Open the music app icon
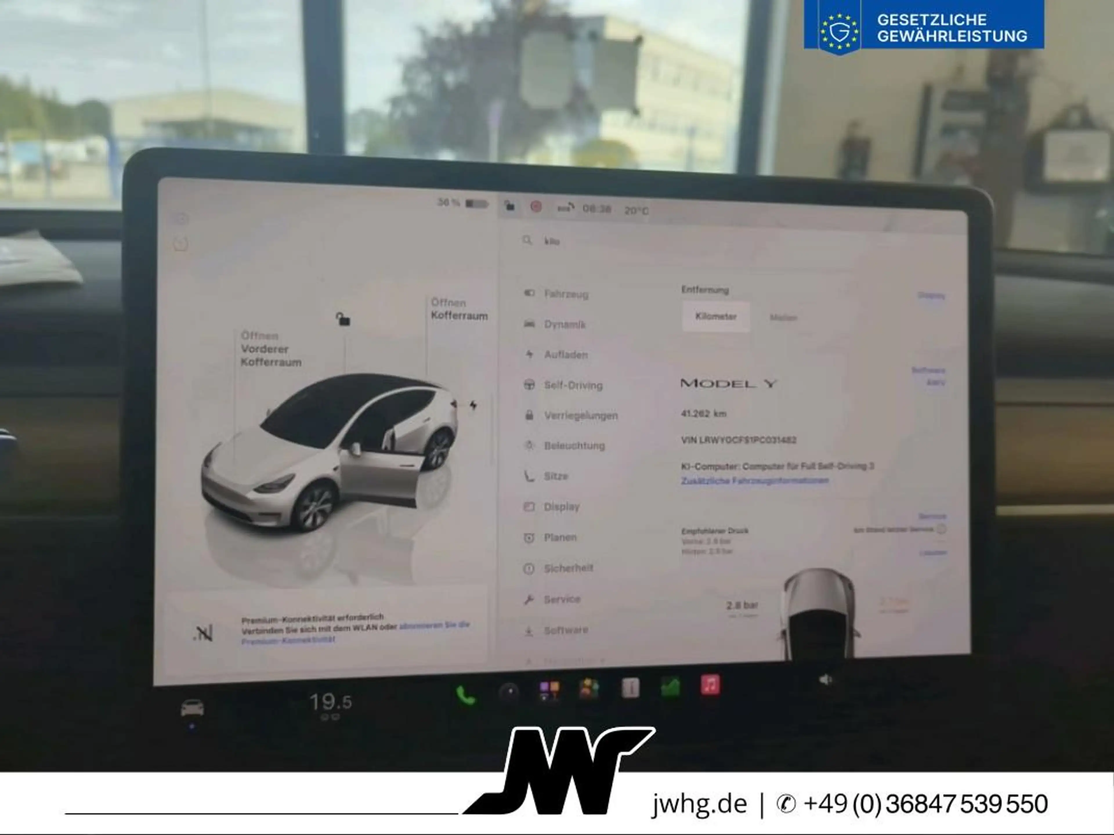This screenshot has height=835, width=1114. (x=710, y=685)
